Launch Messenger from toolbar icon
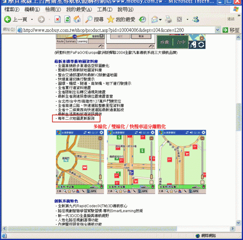The image size is (243, 240). [x=196, y=19]
